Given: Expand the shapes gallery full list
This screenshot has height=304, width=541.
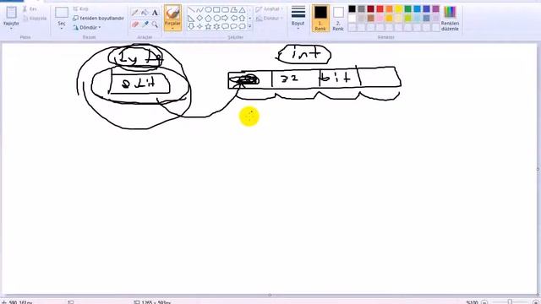Looking at the screenshot, I should tap(250, 26).
